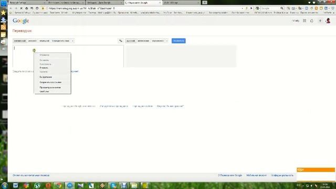Choose Определить язык auto-detect option
336x189 pixels.
(x=61, y=41)
